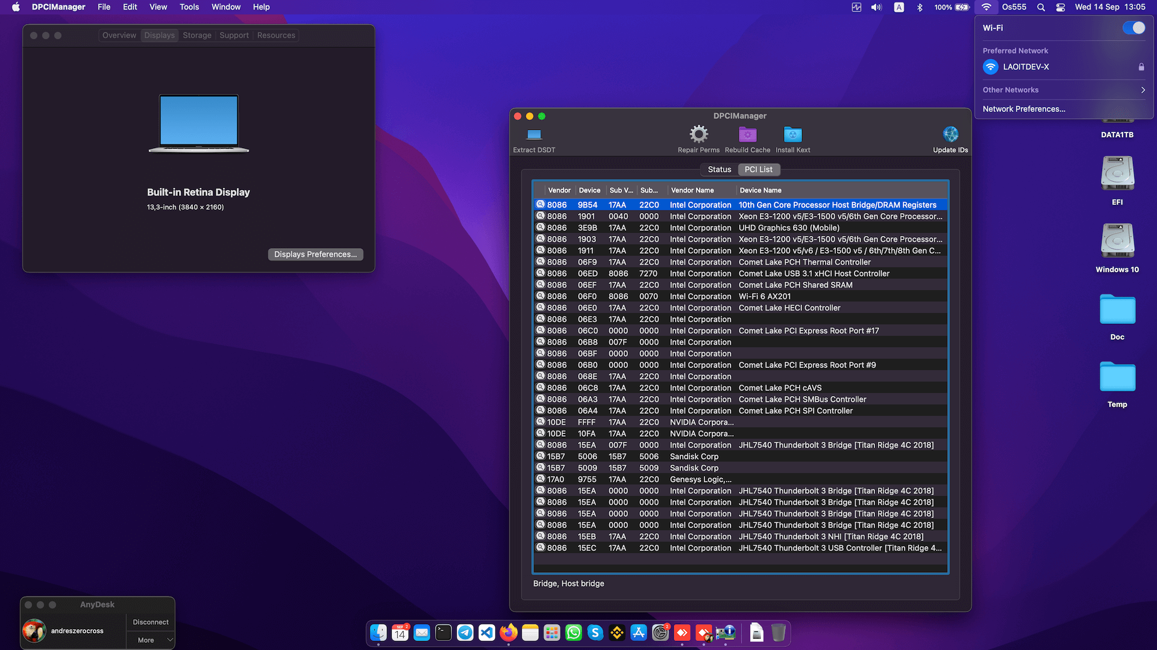
Task: Click the lookup magnifier on Genesys Logic row
Action: (x=541, y=479)
